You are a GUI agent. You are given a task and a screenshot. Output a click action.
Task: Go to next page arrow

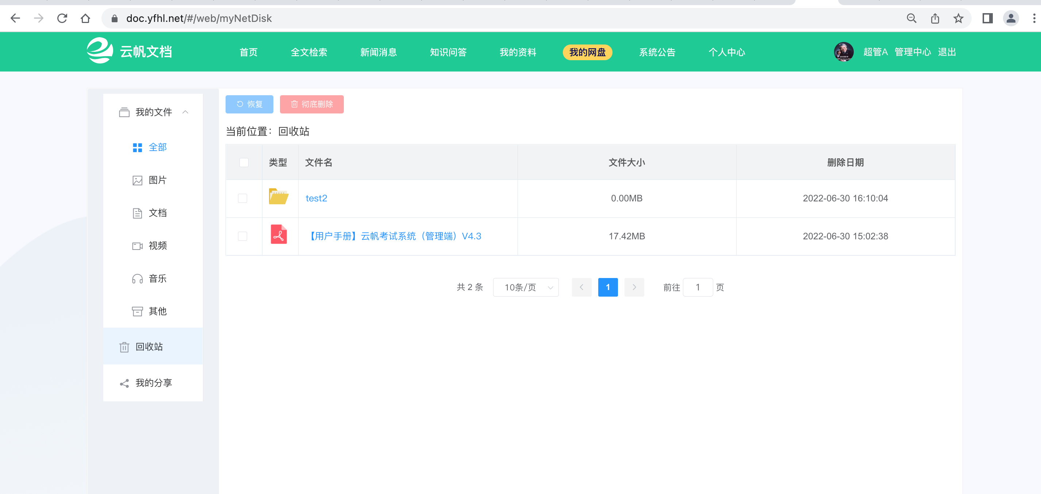pos(634,287)
